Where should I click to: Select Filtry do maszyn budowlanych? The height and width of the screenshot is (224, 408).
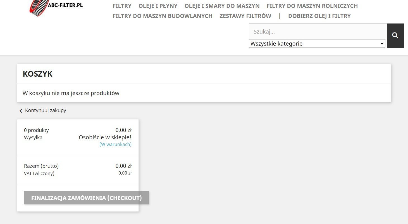(163, 16)
